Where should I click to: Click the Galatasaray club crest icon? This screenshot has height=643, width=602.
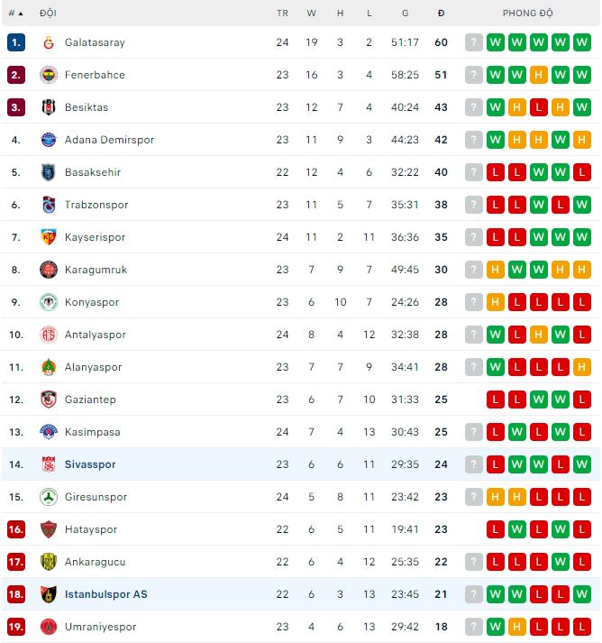(x=49, y=42)
